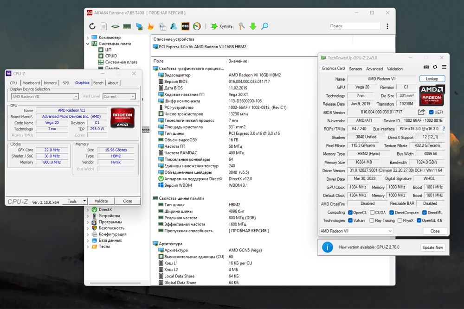This screenshot has height=309, width=464.
Task: Click Close button in CPU-Z
Action: tap(128, 201)
